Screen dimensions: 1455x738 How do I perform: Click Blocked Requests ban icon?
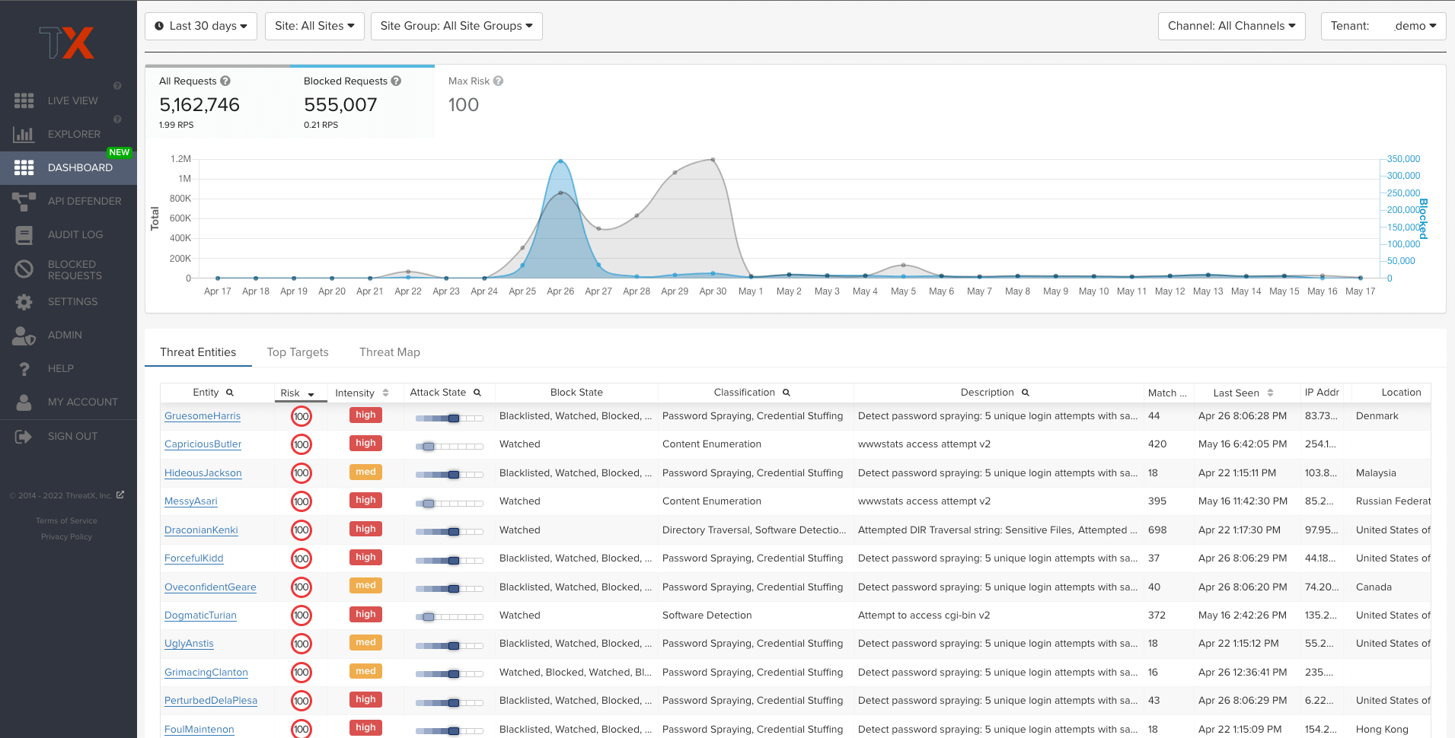point(24,269)
